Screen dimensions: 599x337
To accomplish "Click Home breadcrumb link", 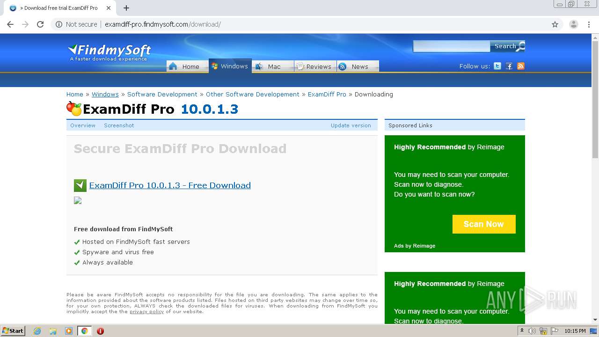I will (75, 94).
